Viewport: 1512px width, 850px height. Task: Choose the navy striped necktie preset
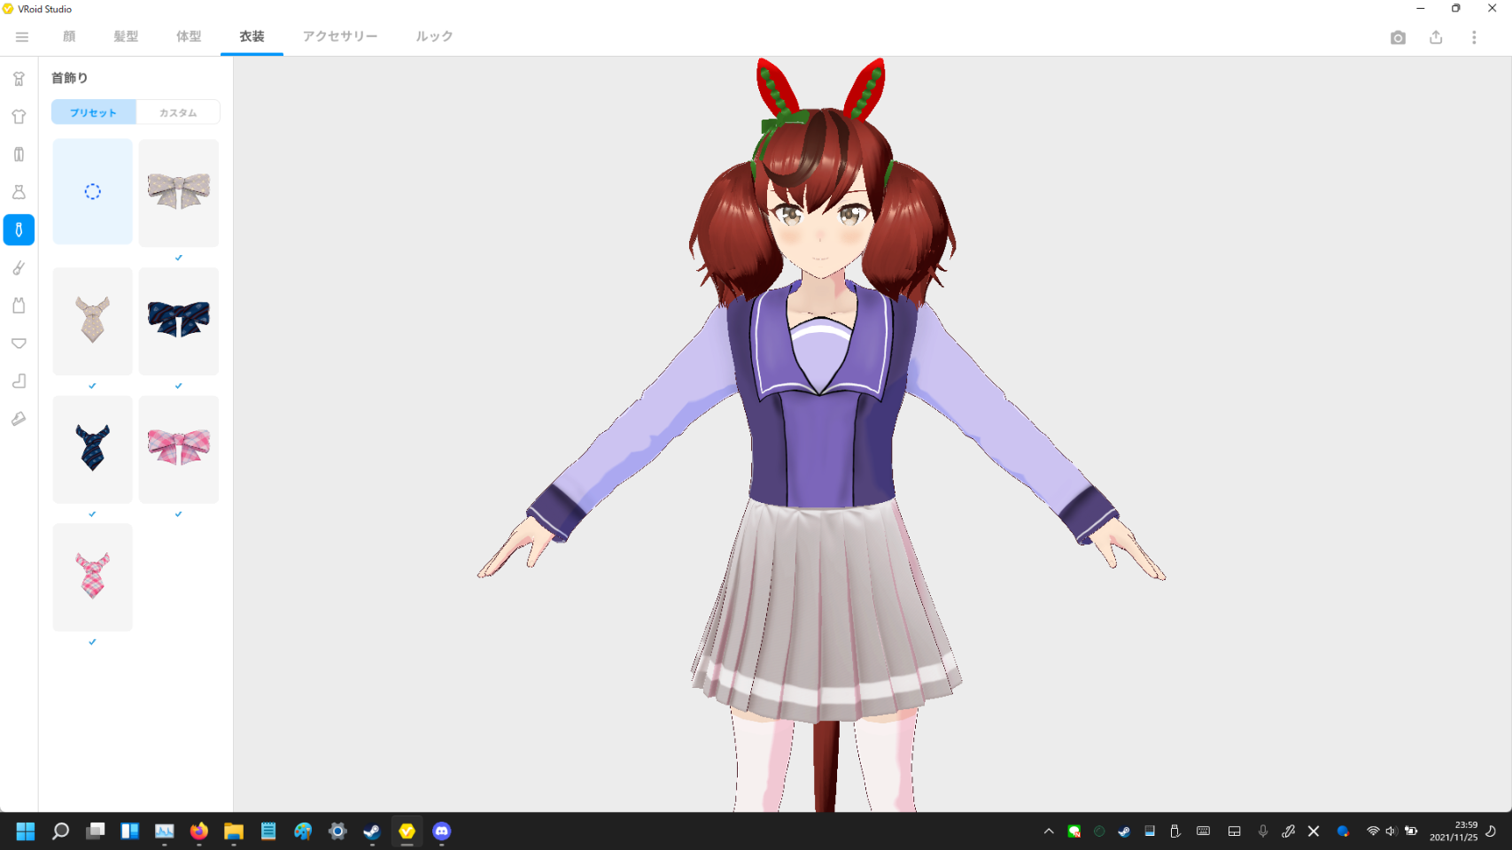tap(92, 449)
